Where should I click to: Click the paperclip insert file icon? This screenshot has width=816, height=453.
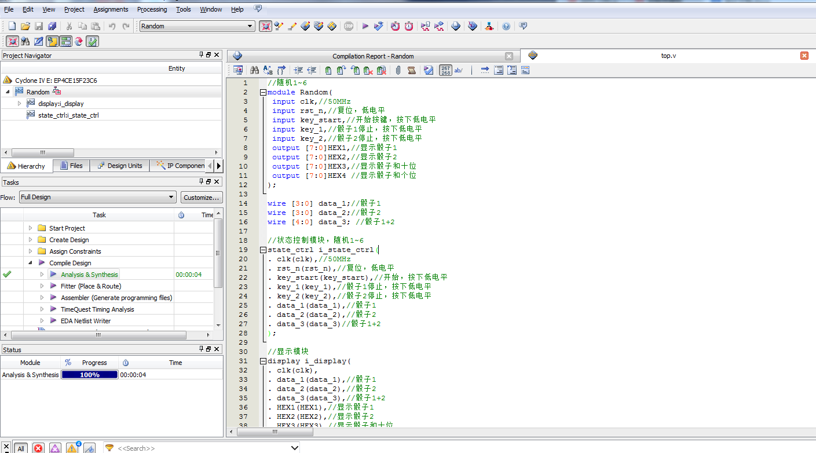click(398, 70)
